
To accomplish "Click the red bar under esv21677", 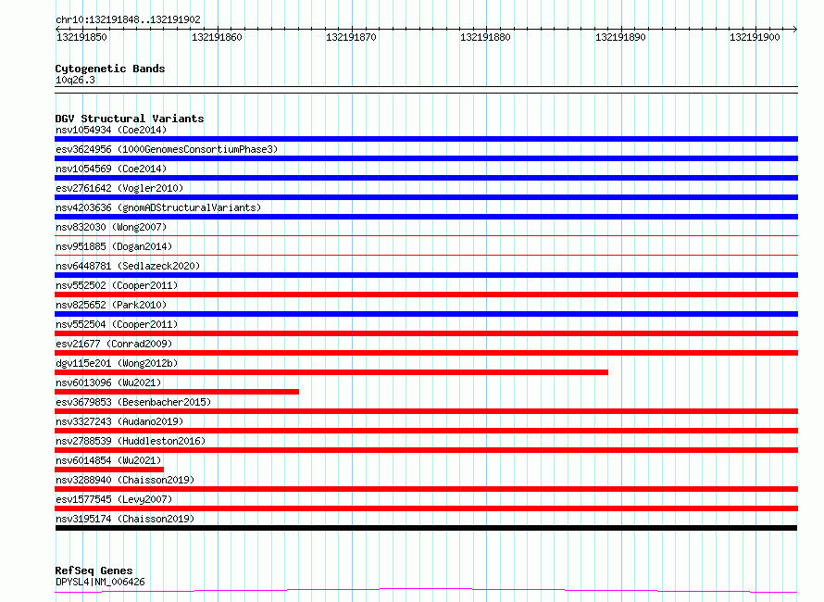I will (x=426, y=353).
